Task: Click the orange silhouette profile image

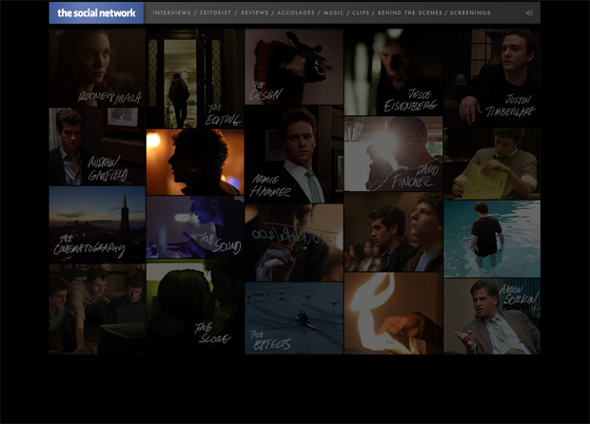Action: 195,162
